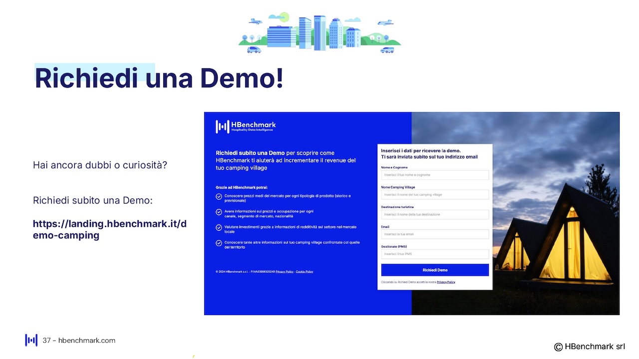The image size is (639, 359).
Task: Click checkmark beside 'Conoscere prezzi medi' bullet
Action: click(219, 196)
